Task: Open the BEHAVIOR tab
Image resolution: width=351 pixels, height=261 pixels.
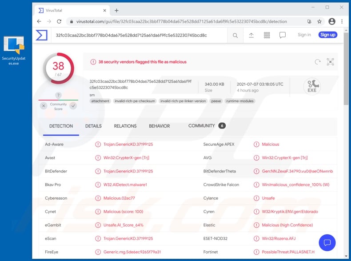Action: 160,126
